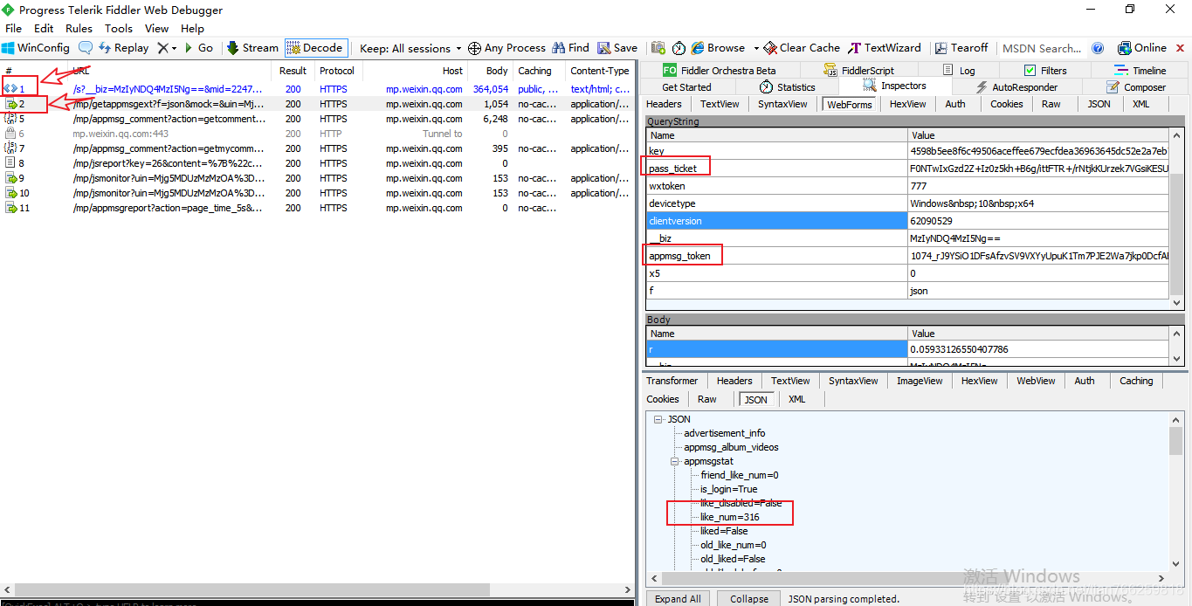The image size is (1192, 606).
Task: Collapse the root JSON tree node
Action: [x=658, y=419]
